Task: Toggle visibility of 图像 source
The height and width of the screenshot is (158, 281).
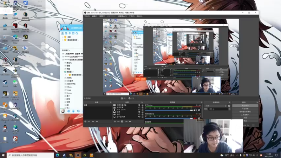Action: point(139,112)
